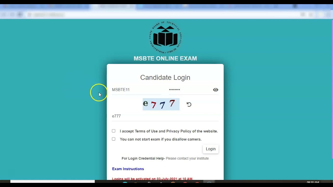Screen dimensions: 333x187
Task: Accept Terms of Use and Privacy Policy
Action: 114,131
